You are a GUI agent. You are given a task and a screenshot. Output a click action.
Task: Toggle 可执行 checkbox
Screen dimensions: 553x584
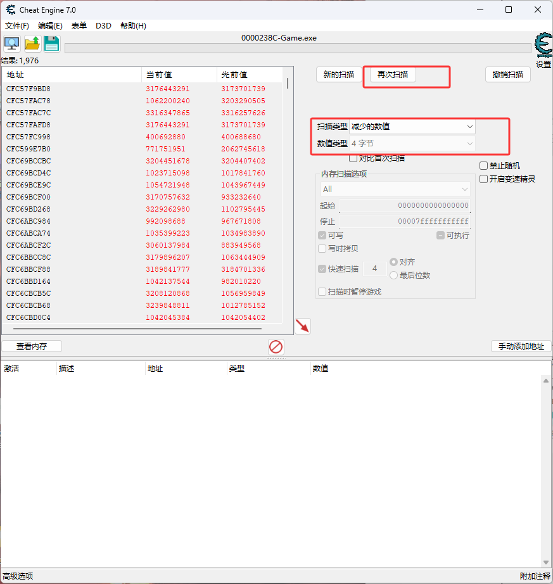pos(440,236)
